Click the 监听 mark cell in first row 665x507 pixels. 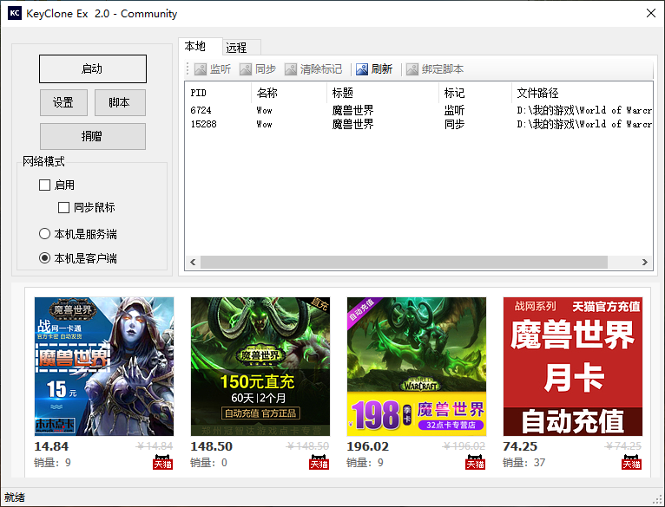point(454,110)
